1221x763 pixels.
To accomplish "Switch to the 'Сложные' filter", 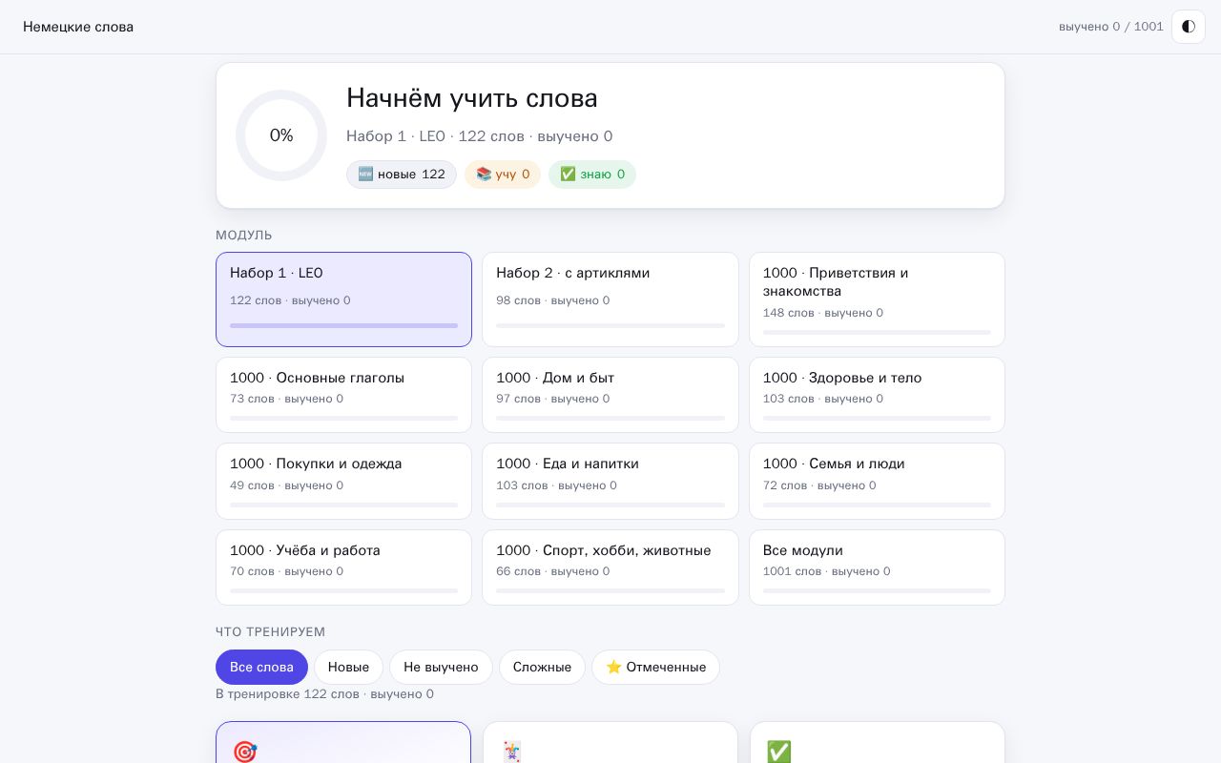I will click(542, 667).
